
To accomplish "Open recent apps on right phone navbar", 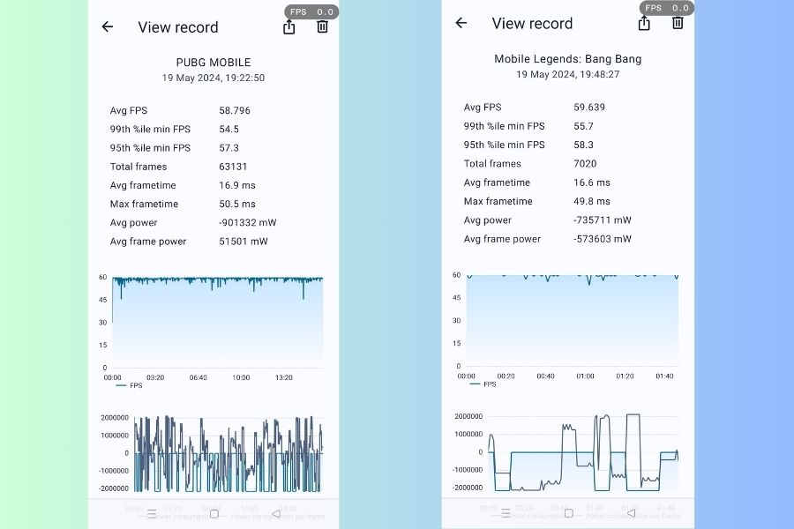I will click(506, 513).
